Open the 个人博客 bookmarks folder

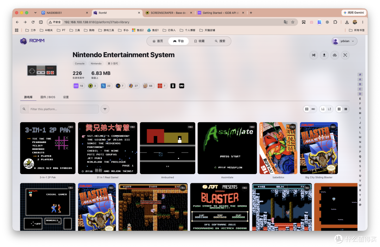pos(188,30)
